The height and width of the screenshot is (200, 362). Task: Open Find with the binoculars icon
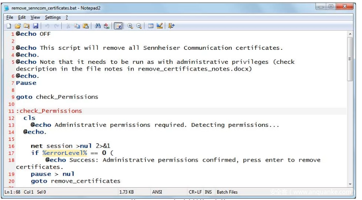98,26
